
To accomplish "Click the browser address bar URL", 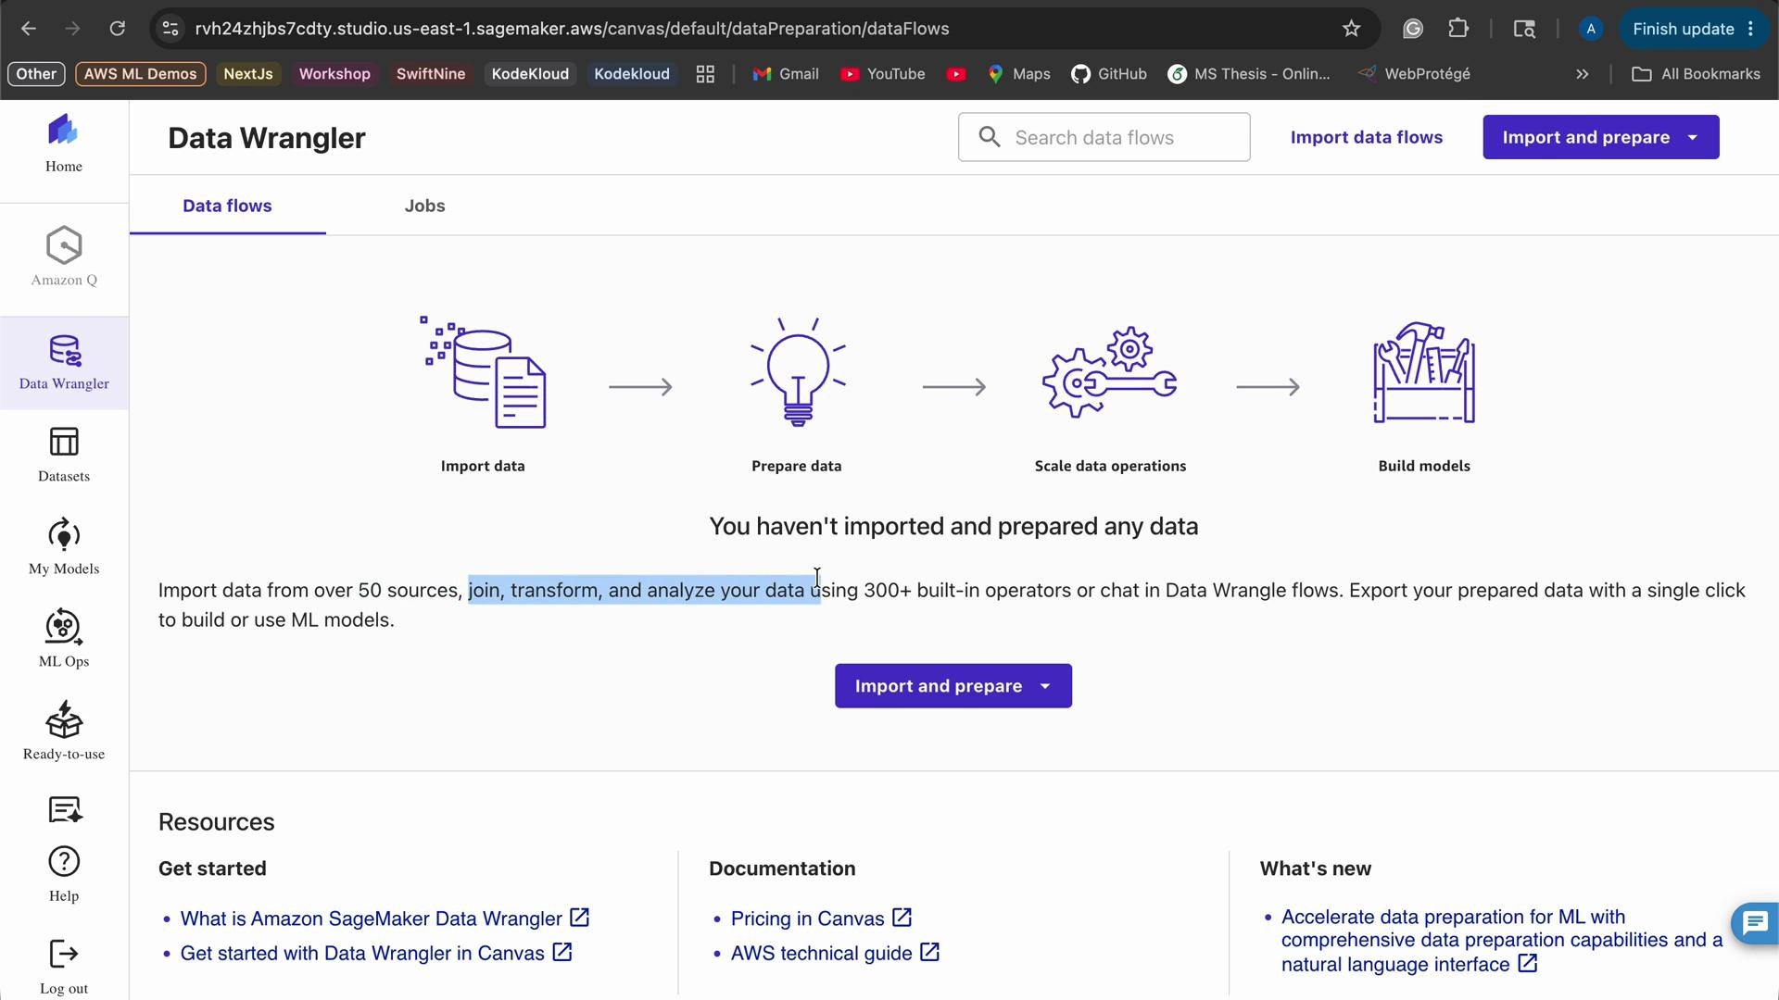I will click(x=572, y=29).
